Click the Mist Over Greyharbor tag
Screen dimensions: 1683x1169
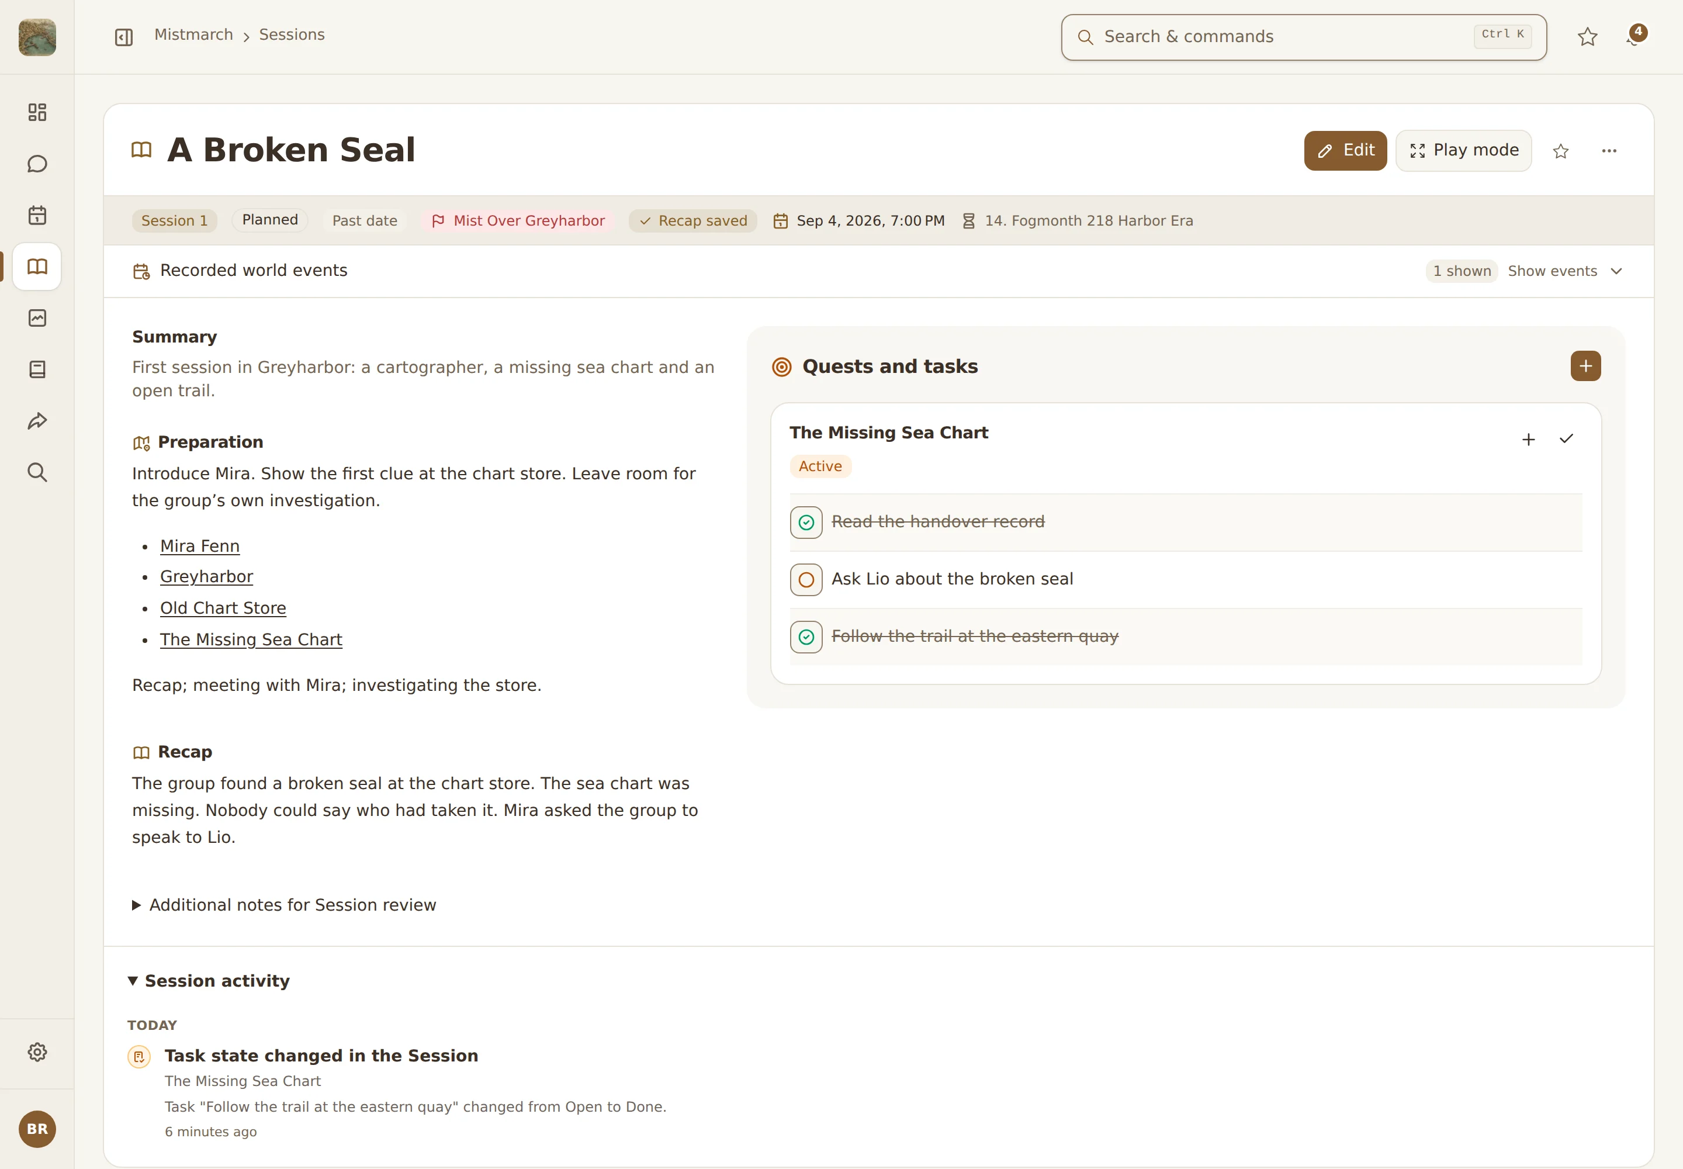coord(518,221)
